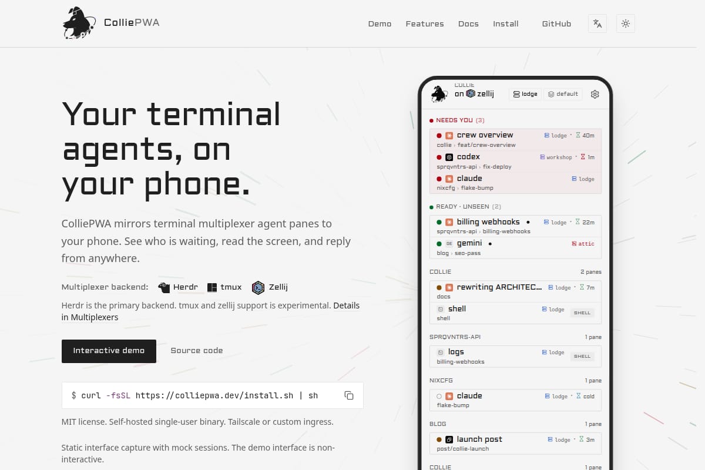Select Zellij as the multiplexer backend

270,287
